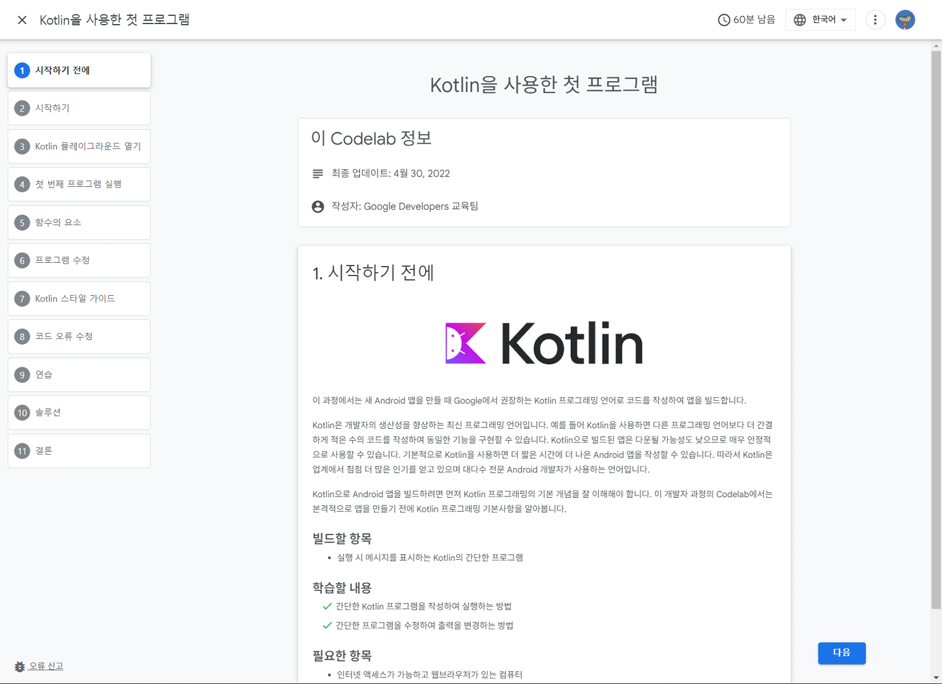Click the clock icon beside 60분 남음
This screenshot has width=942, height=684.
click(723, 20)
